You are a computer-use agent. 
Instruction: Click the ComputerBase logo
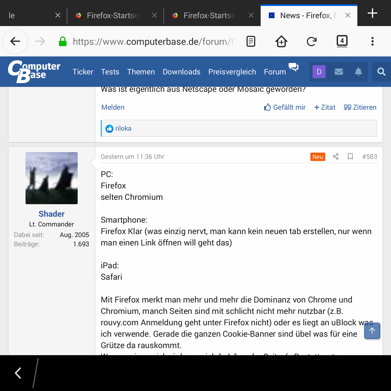point(34,72)
